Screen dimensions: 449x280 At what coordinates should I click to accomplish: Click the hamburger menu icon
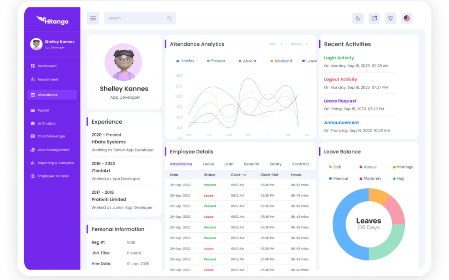tap(93, 18)
